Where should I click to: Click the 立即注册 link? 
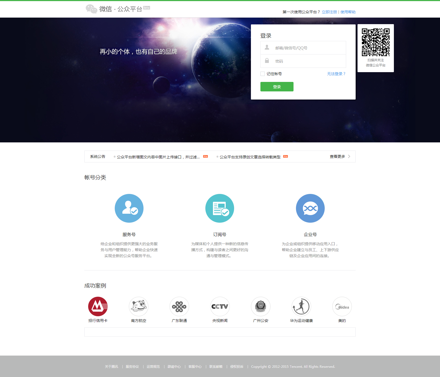[x=329, y=12]
